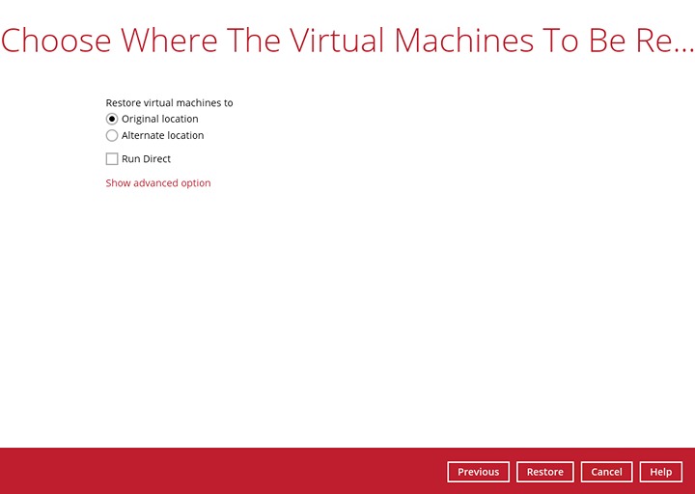This screenshot has width=695, height=494.
Task: Click the Cancel button
Action: pyautogui.click(x=606, y=472)
